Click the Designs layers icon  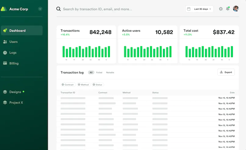[5, 92]
